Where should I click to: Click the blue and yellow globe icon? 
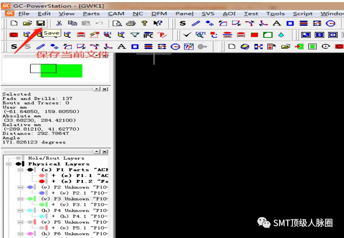pyautogui.click(x=245, y=46)
